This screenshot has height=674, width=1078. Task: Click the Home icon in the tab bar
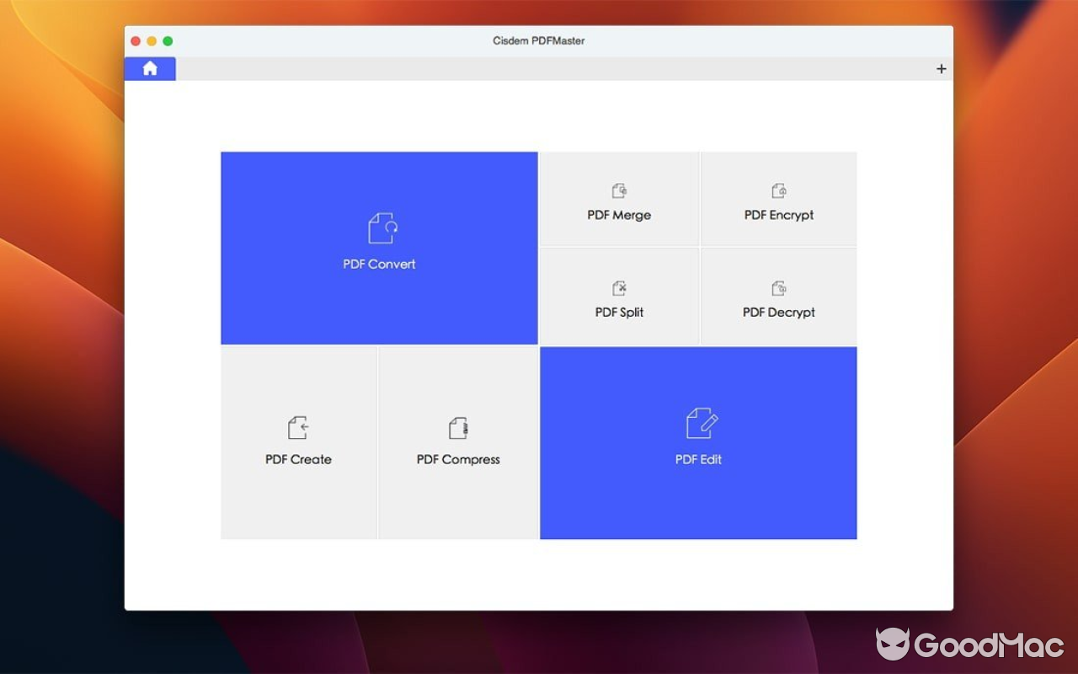click(149, 68)
